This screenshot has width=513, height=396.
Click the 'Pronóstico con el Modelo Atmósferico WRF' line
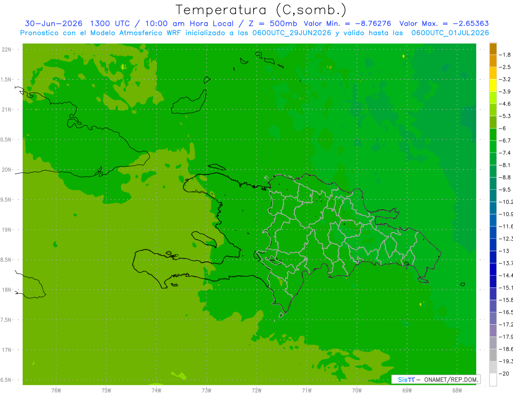254,33
